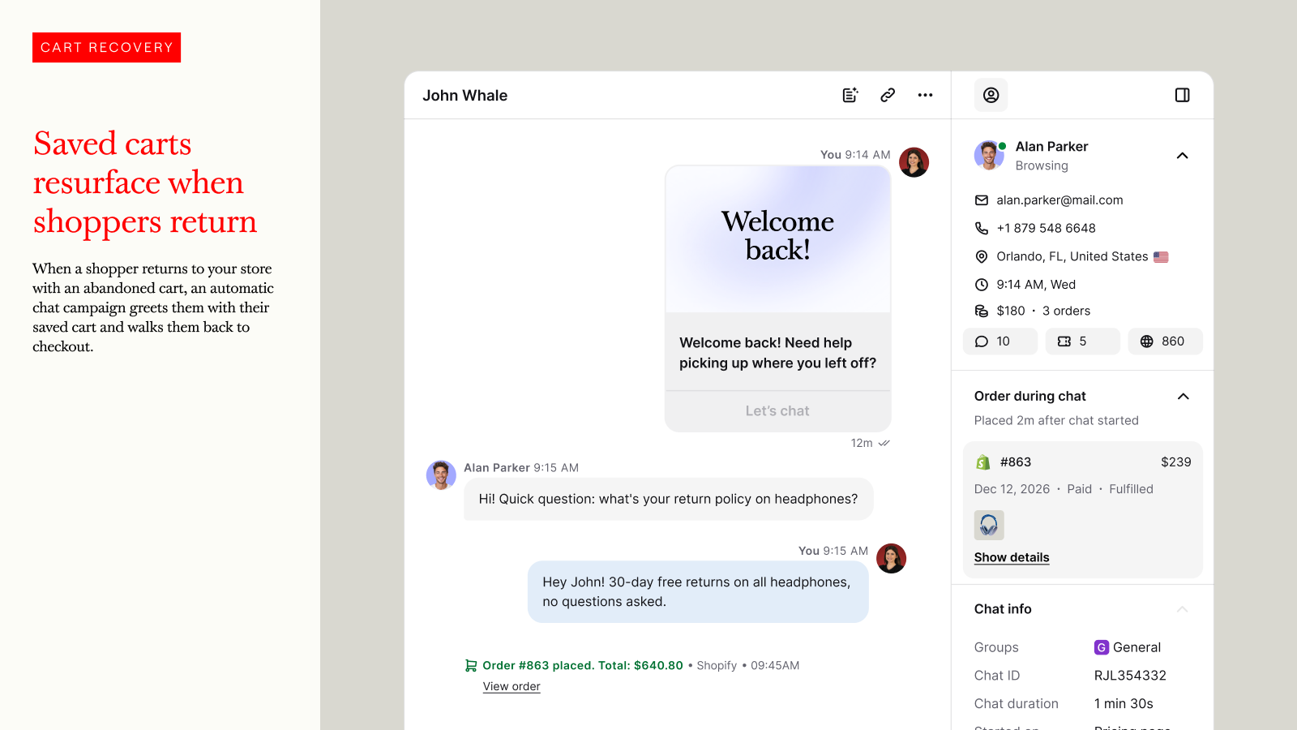
Task: Open the chats count chip showing 10
Action: [1000, 341]
